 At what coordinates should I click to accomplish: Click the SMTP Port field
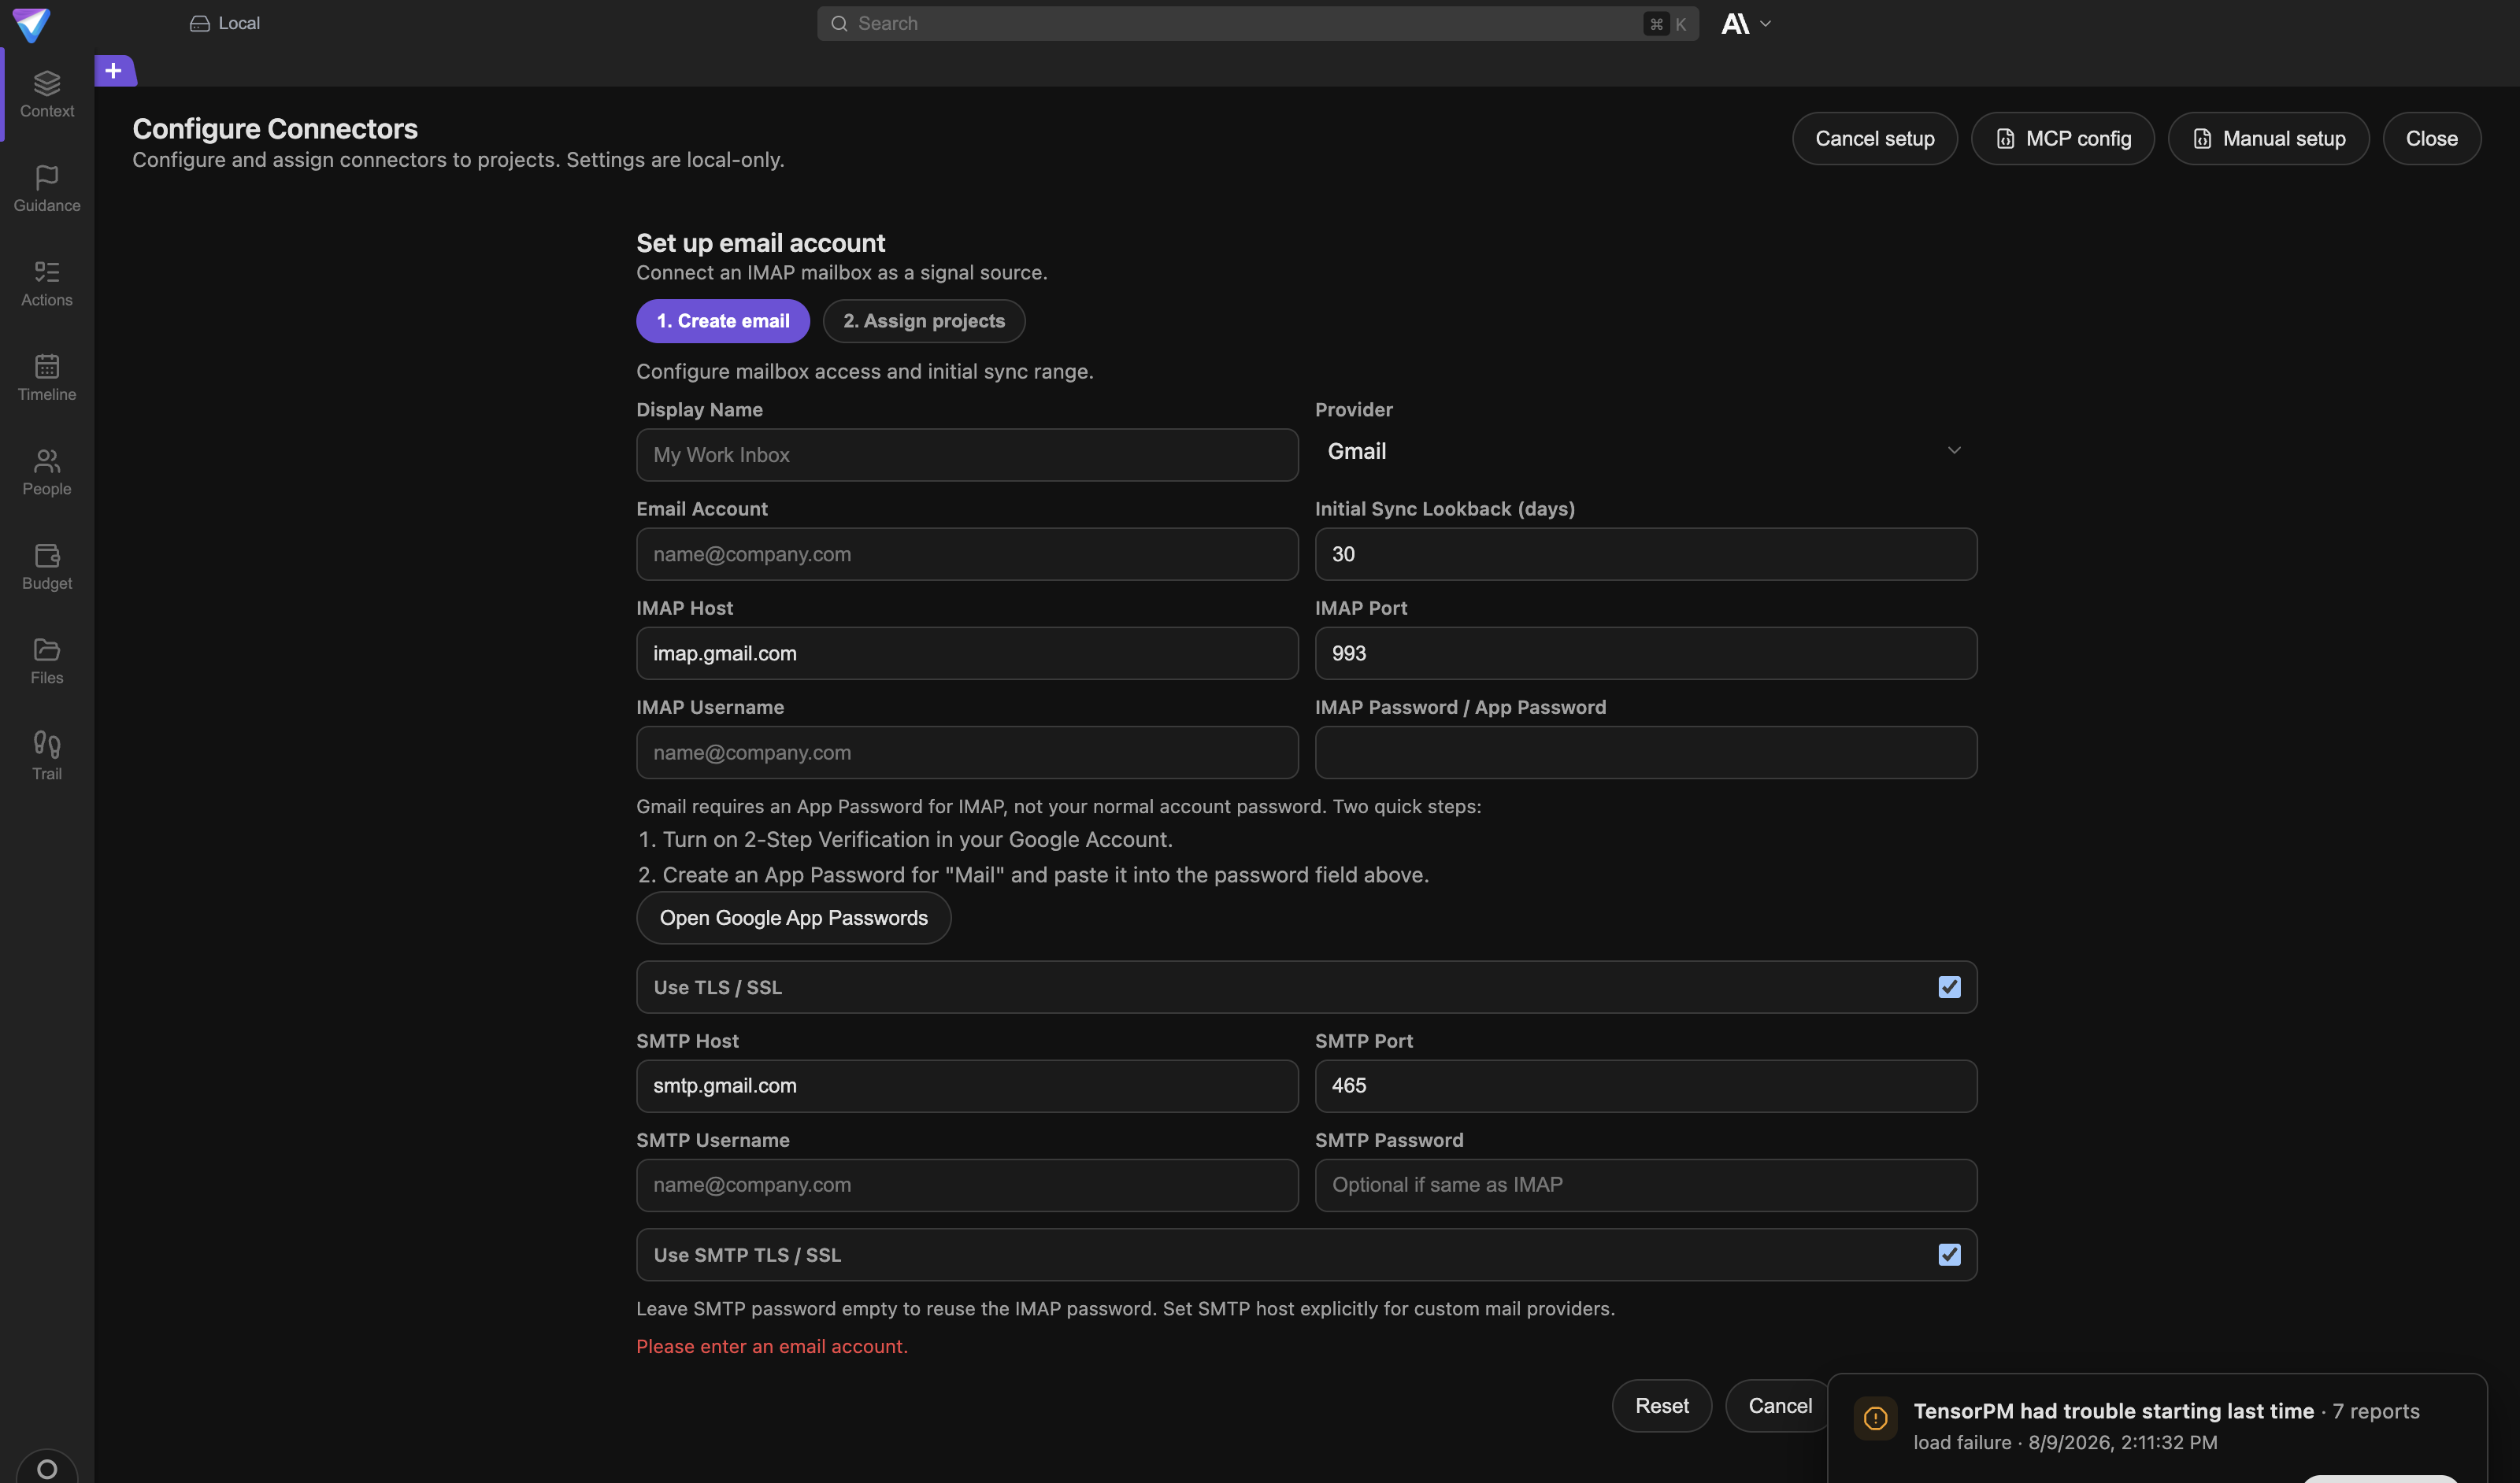pyautogui.click(x=1645, y=1085)
